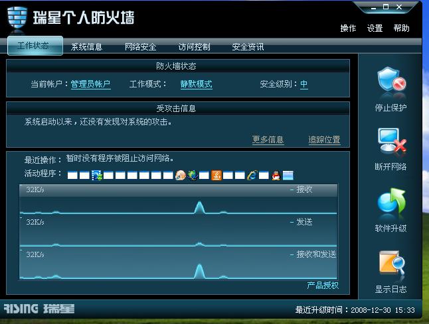The image size is (429, 324).
Task: Select the Java coffee cup icon in 活动程序
Action: pos(216,175)
